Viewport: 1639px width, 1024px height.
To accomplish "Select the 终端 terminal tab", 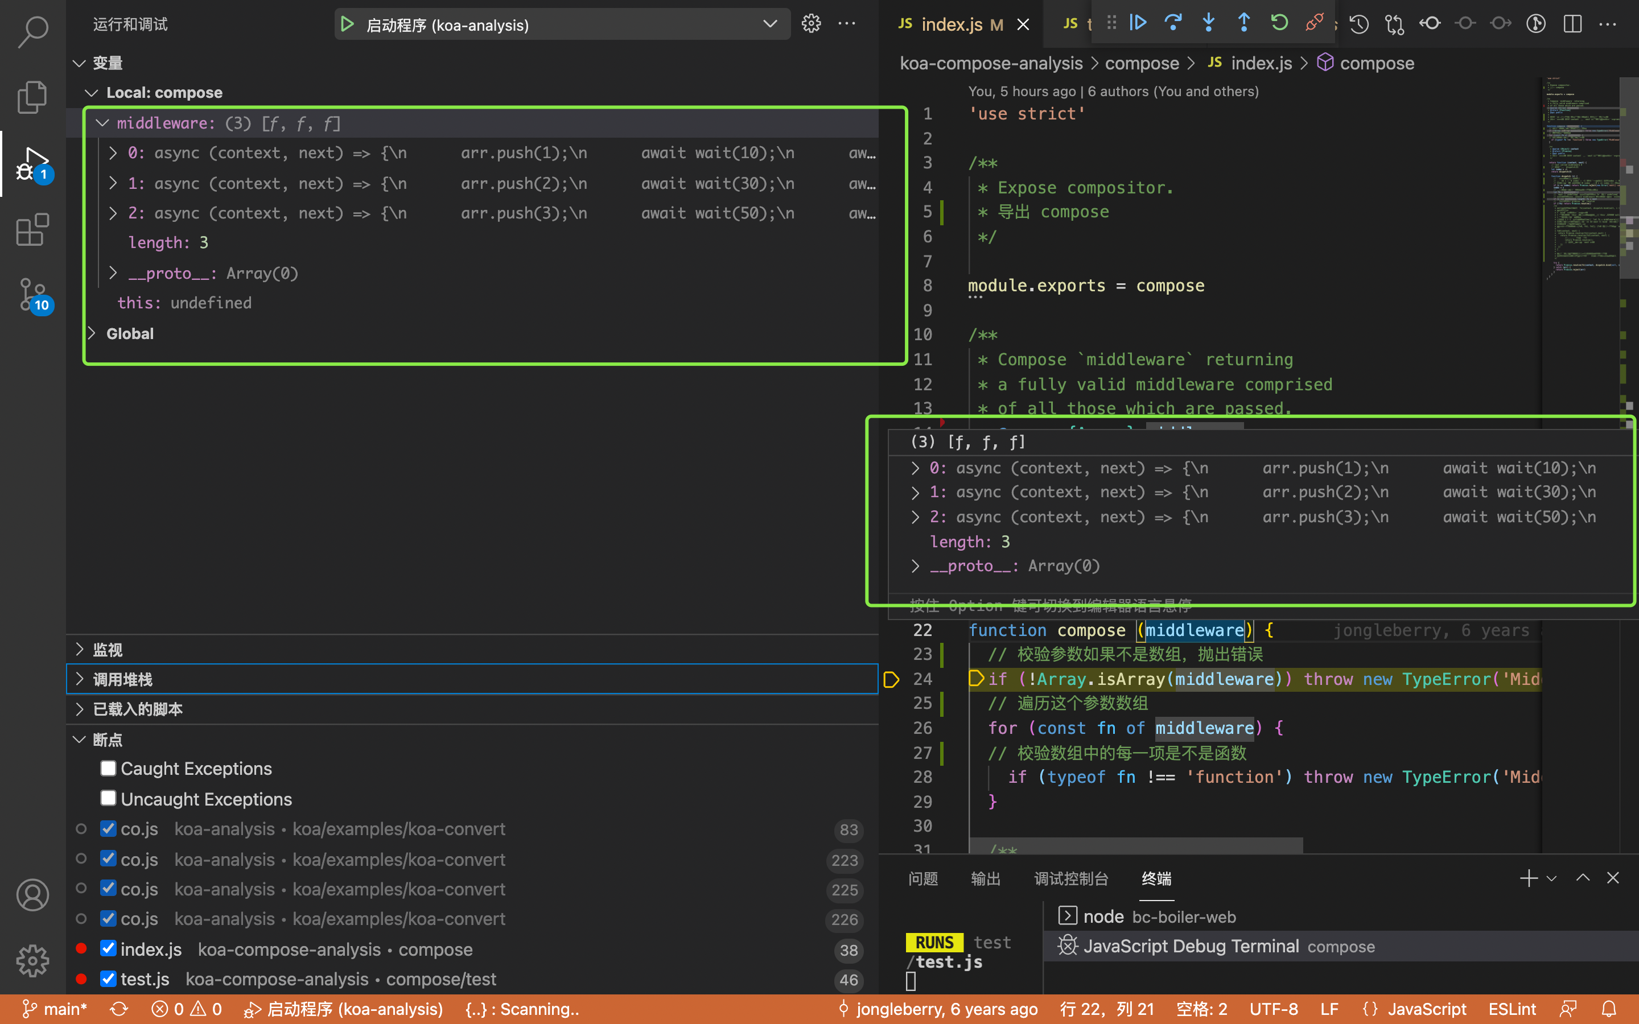I will coord(1156,878).
